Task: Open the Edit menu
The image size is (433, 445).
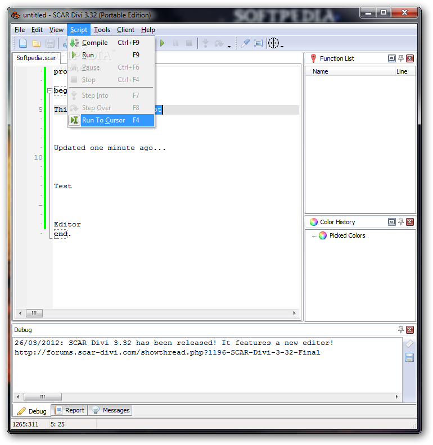Action: (x=37, y=30)
